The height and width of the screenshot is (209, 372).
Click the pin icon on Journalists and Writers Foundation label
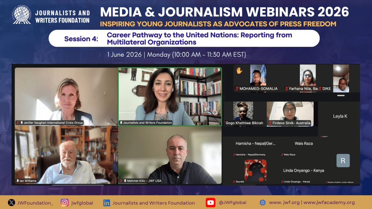click(x=121, y=123)
